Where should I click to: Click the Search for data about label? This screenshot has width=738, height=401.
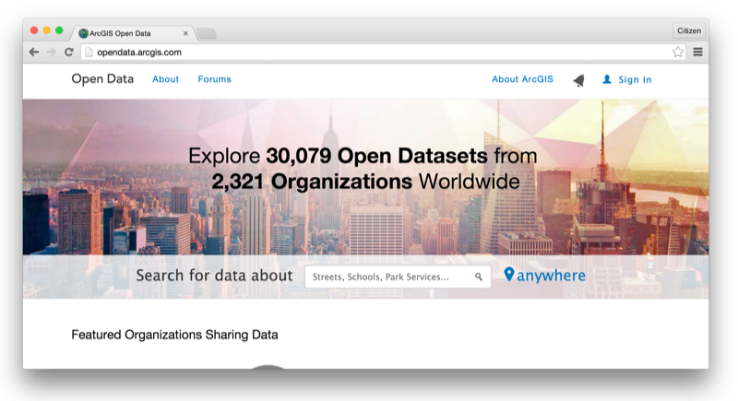(214, 276)
